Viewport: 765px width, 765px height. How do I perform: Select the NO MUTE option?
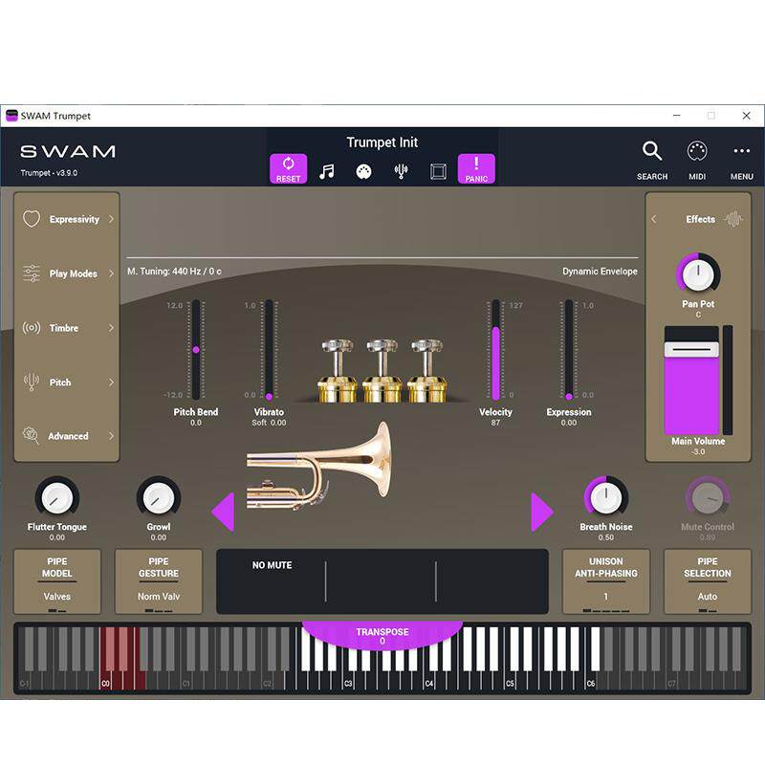point(272,565)
